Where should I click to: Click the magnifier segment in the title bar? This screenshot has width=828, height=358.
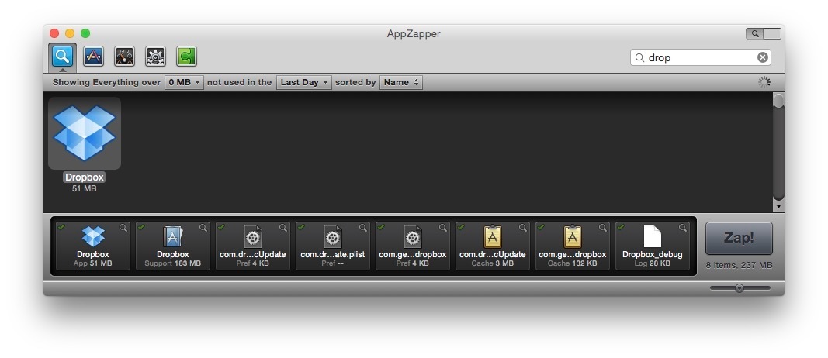pyautogui.click(x=754, y=34)
